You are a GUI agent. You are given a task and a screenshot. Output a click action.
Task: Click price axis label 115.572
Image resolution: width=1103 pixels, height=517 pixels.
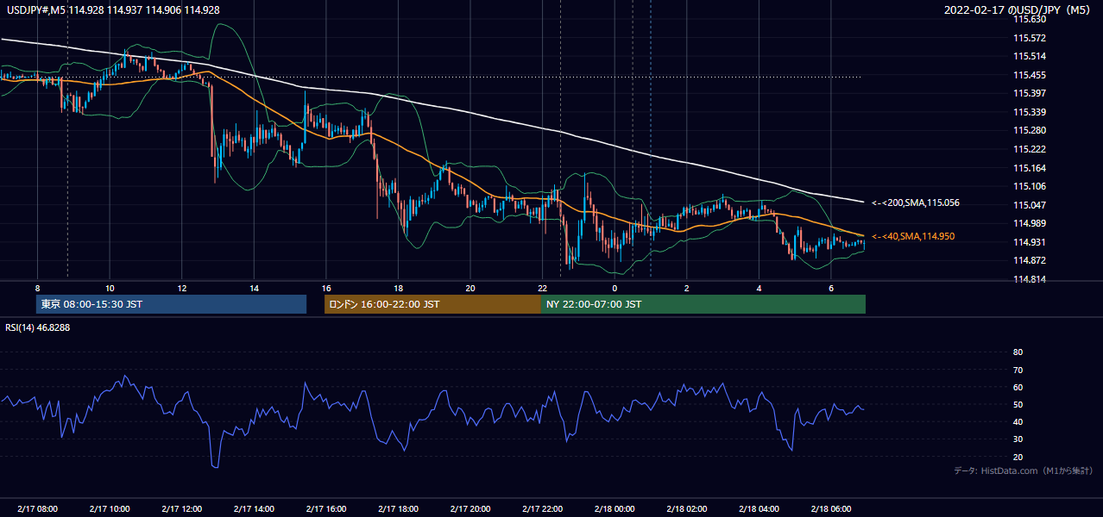pos(1030,38)
